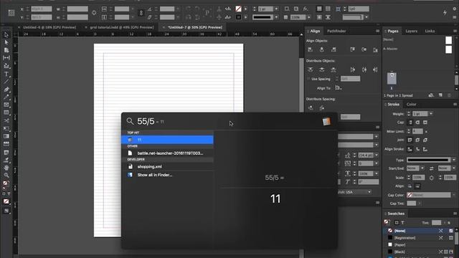Select the [Paper] swatch
Image resolution: width=459 pixels, height=258 pixels.
[x=419, y=245]
